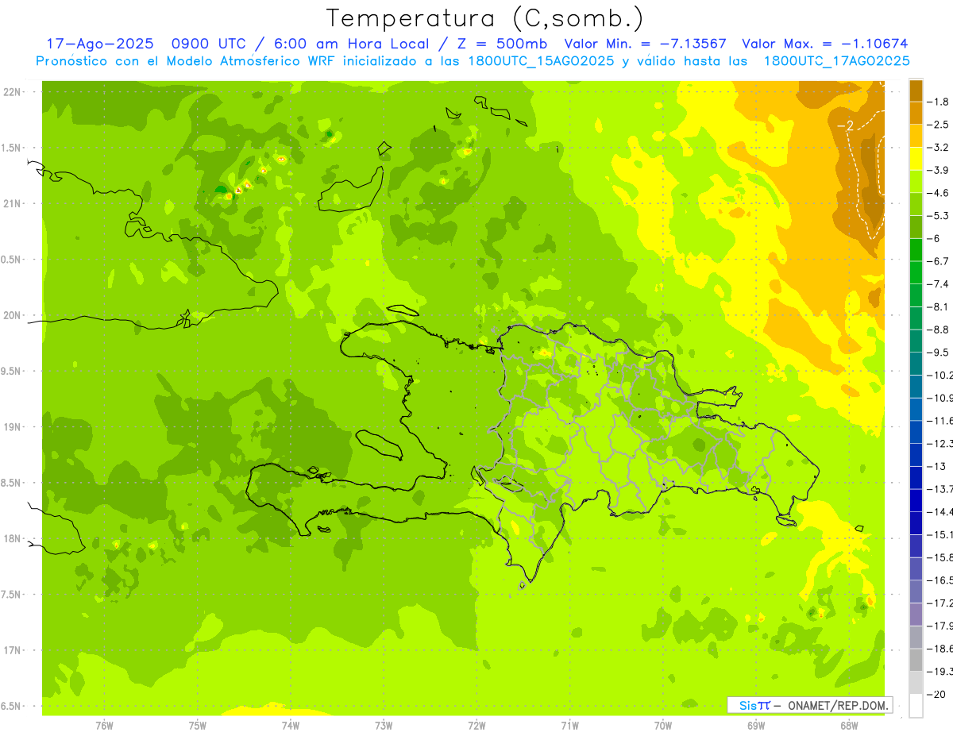
Task: Click the "17N" latitude axis label
Action: tap(12, 650)
